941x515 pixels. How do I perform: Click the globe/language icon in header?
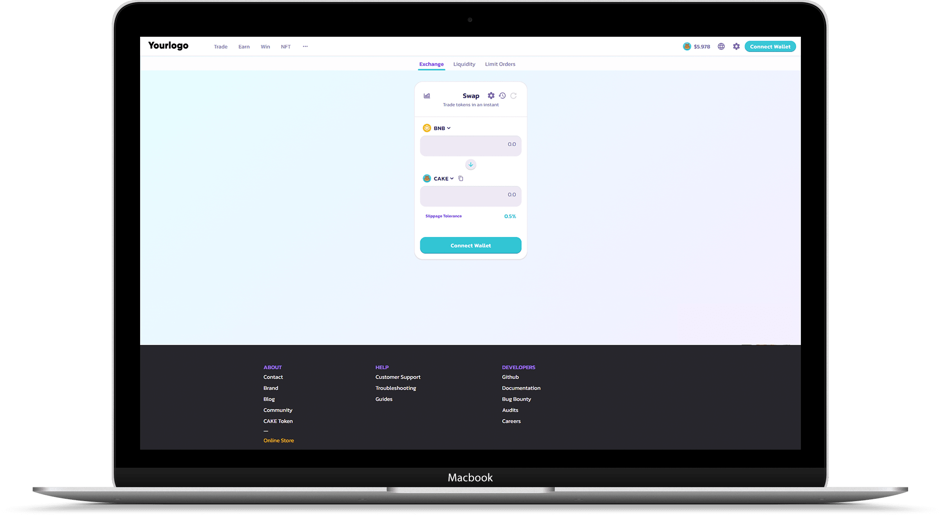[x=721, y=46]
